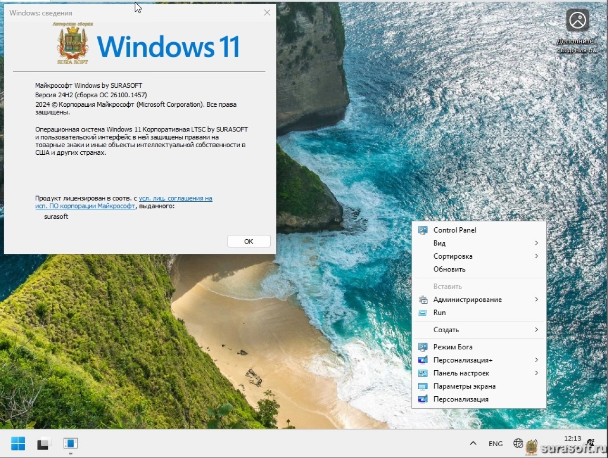Open the Администрирование menu entry
The width and height of the screenshot is (608, 458).
pos(479,299)
